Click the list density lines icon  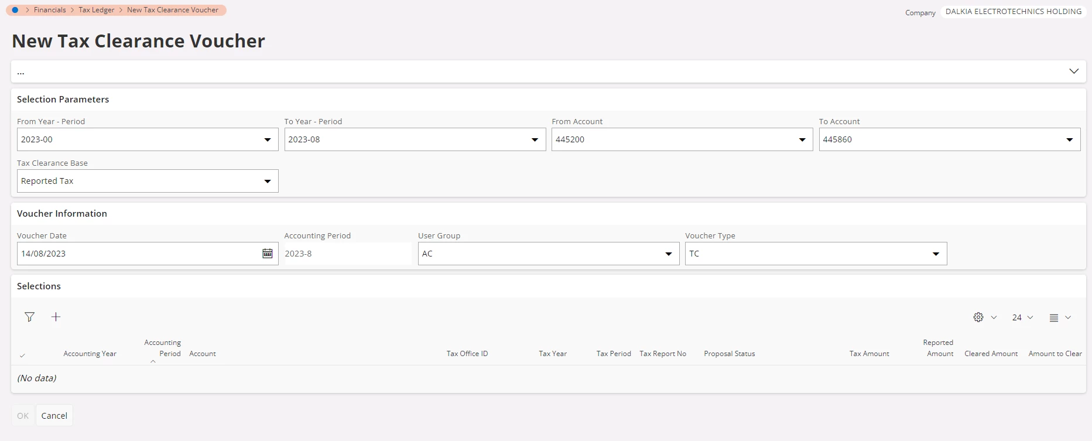click(1054, 317)
